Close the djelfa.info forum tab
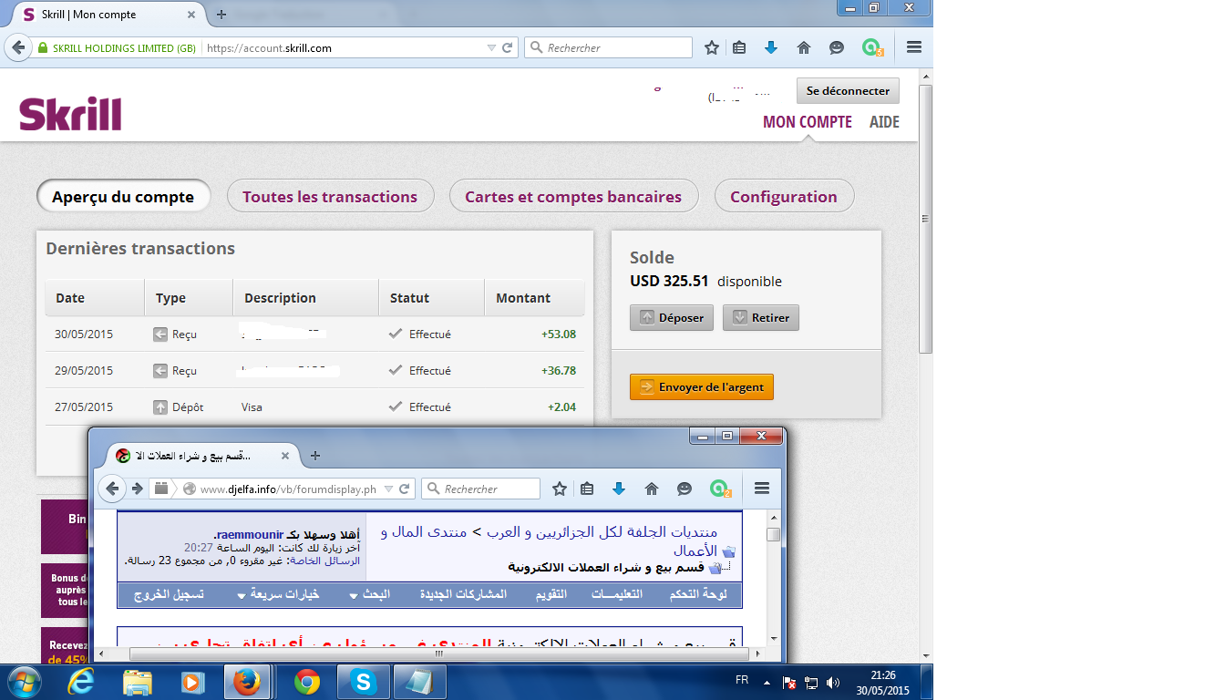The image size is (1225, 700). coord(285,456)
